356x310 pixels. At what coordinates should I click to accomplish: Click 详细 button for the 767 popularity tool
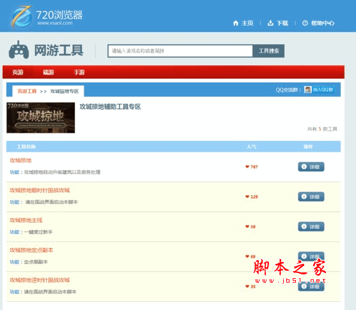click(x=311, y=166)
